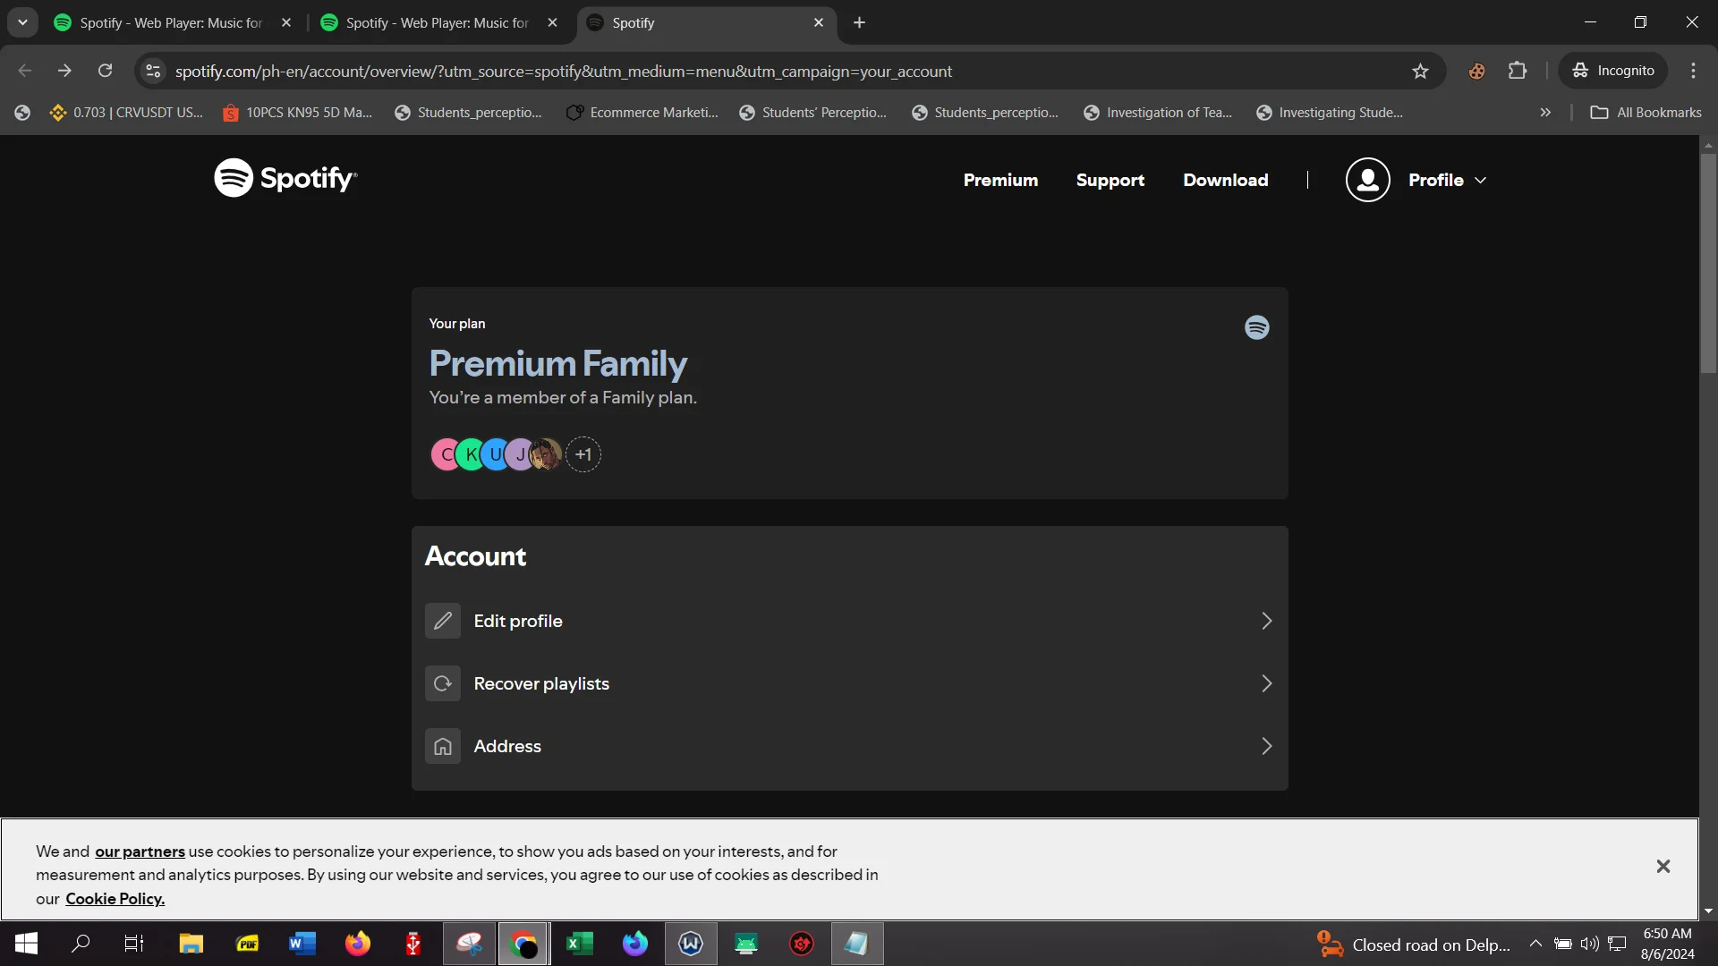This screenshot has height=966, width=1718.
Task: Go forward in browser history
Action: pyautogui.click(x=64, y=71)
